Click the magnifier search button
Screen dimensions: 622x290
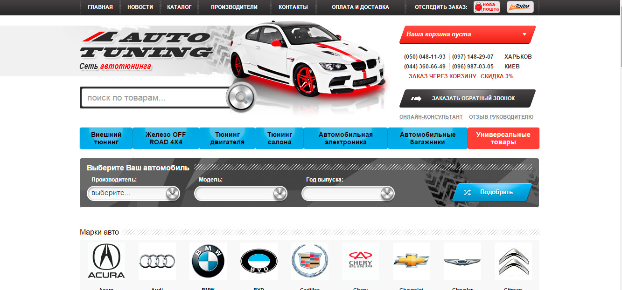click(x=241, y=98)
